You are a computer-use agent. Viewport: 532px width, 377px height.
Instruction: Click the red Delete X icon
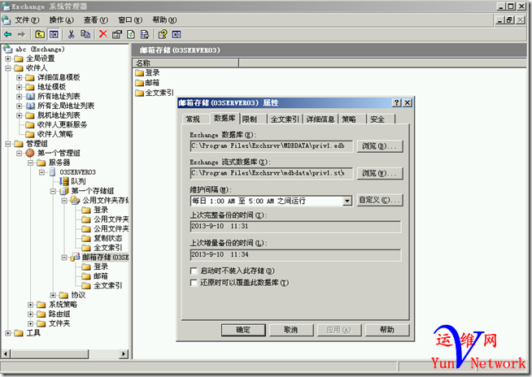(103, 34)
